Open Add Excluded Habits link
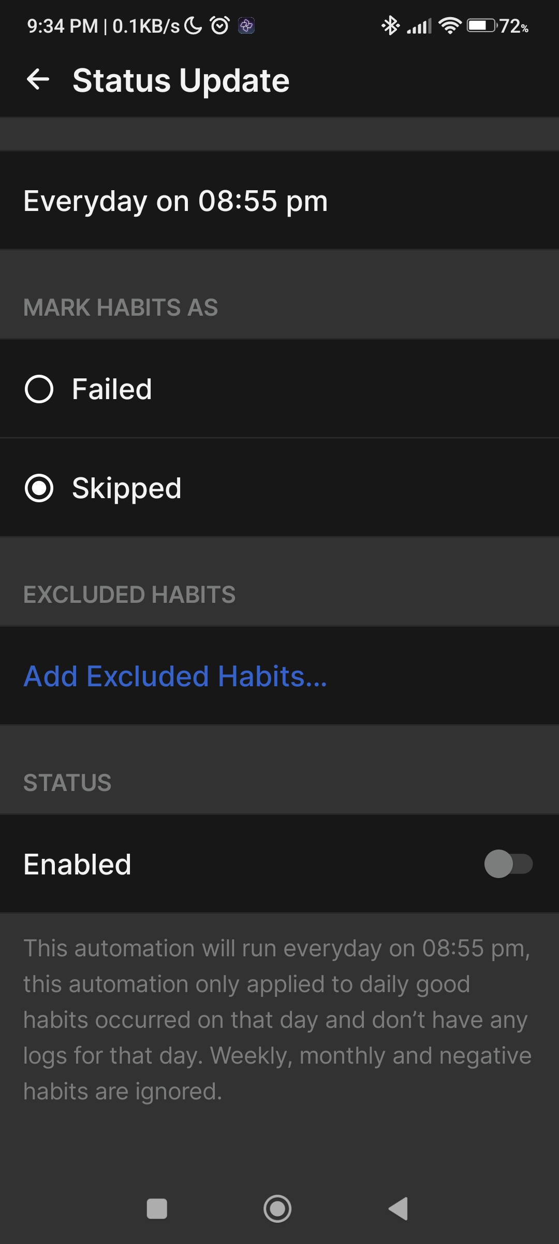 175,676
